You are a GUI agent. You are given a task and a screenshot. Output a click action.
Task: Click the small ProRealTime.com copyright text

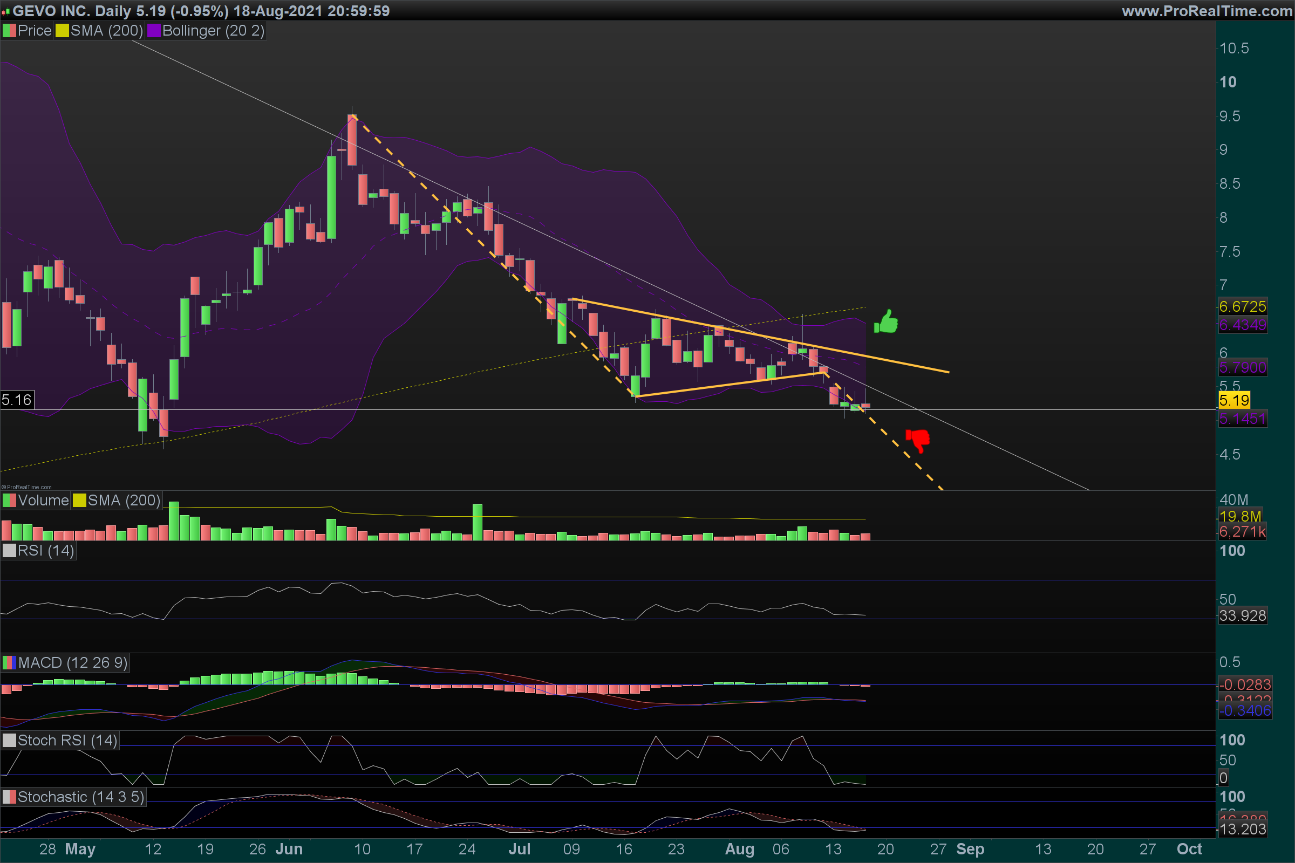pos(26,487)
